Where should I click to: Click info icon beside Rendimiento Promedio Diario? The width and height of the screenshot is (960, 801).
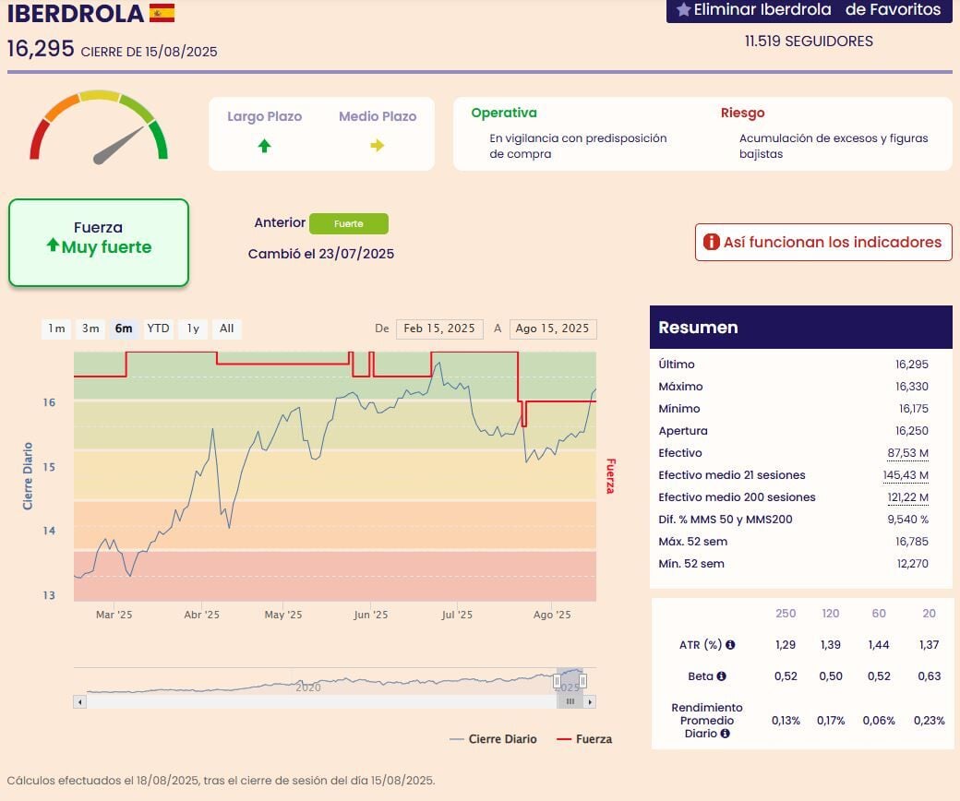725,734
